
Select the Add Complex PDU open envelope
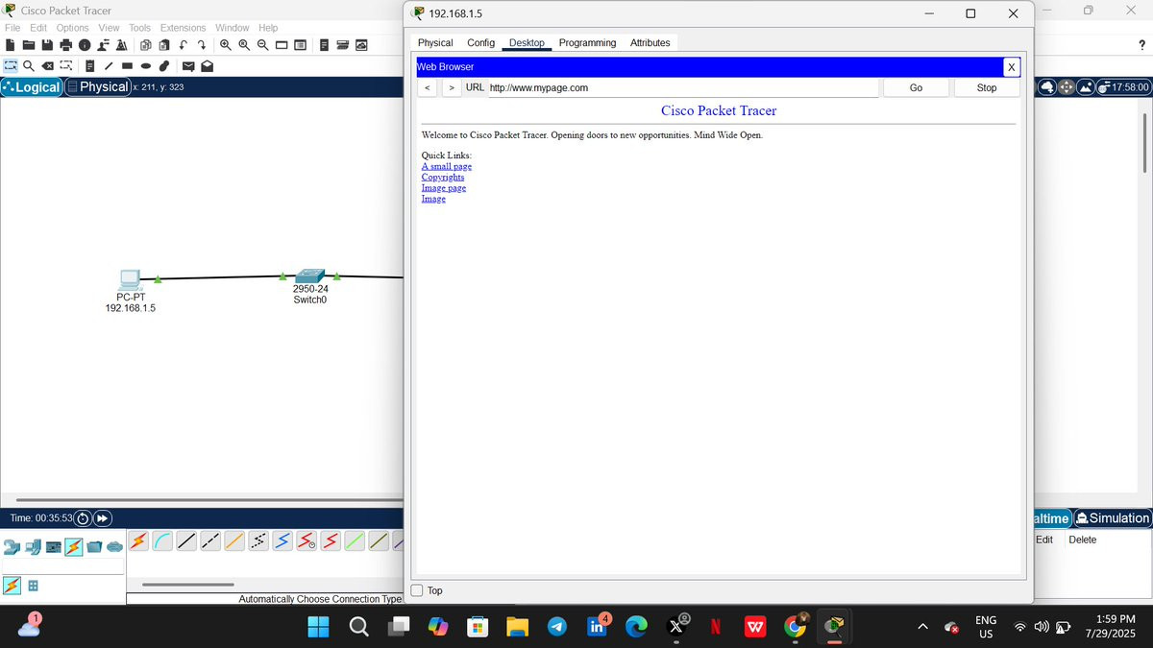pos(207,65)
